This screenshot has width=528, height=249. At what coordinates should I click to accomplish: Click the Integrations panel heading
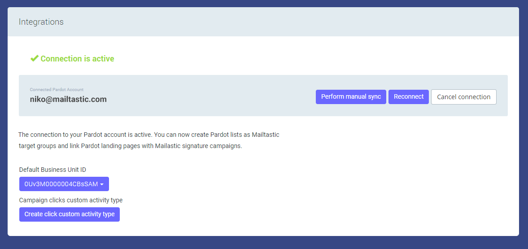click(41, 22)
